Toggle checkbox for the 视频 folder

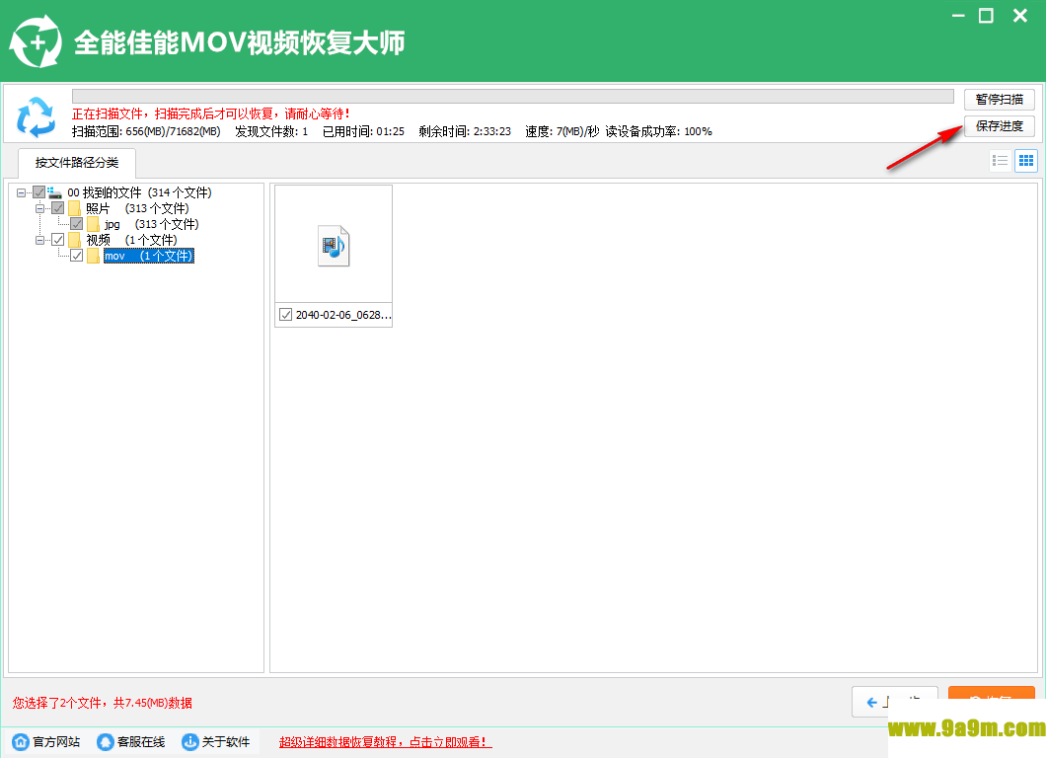58,240
